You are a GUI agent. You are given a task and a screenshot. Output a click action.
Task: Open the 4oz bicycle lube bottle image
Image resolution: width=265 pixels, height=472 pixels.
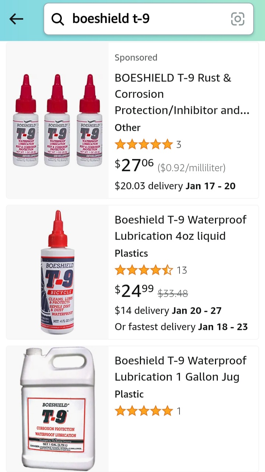pyautogui.click(x=57, y=272)
